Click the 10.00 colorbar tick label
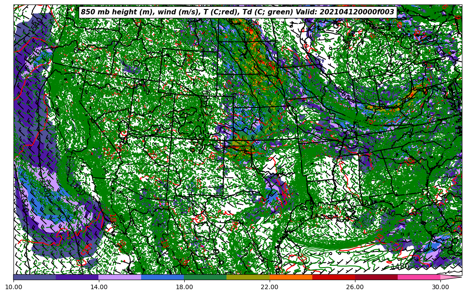 tap(13, 287)
